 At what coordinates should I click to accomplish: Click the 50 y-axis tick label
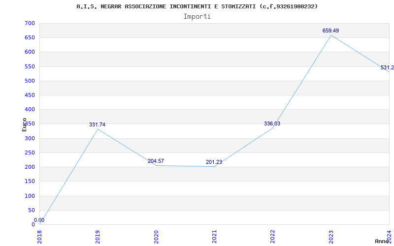pyautogui.click(x=31, y=210)
